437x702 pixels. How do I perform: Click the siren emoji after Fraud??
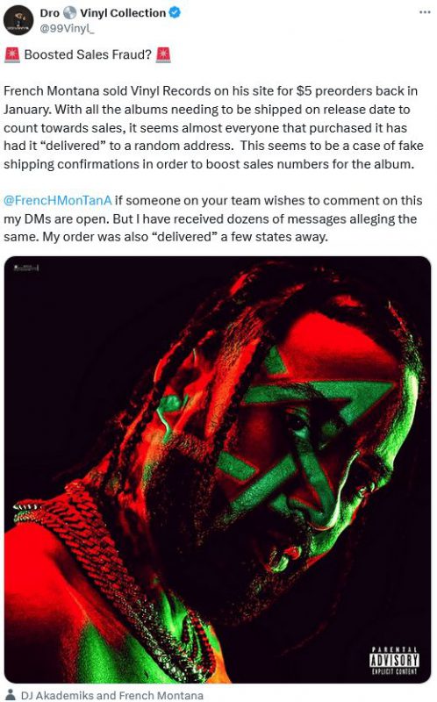click(x=163, y=54)
